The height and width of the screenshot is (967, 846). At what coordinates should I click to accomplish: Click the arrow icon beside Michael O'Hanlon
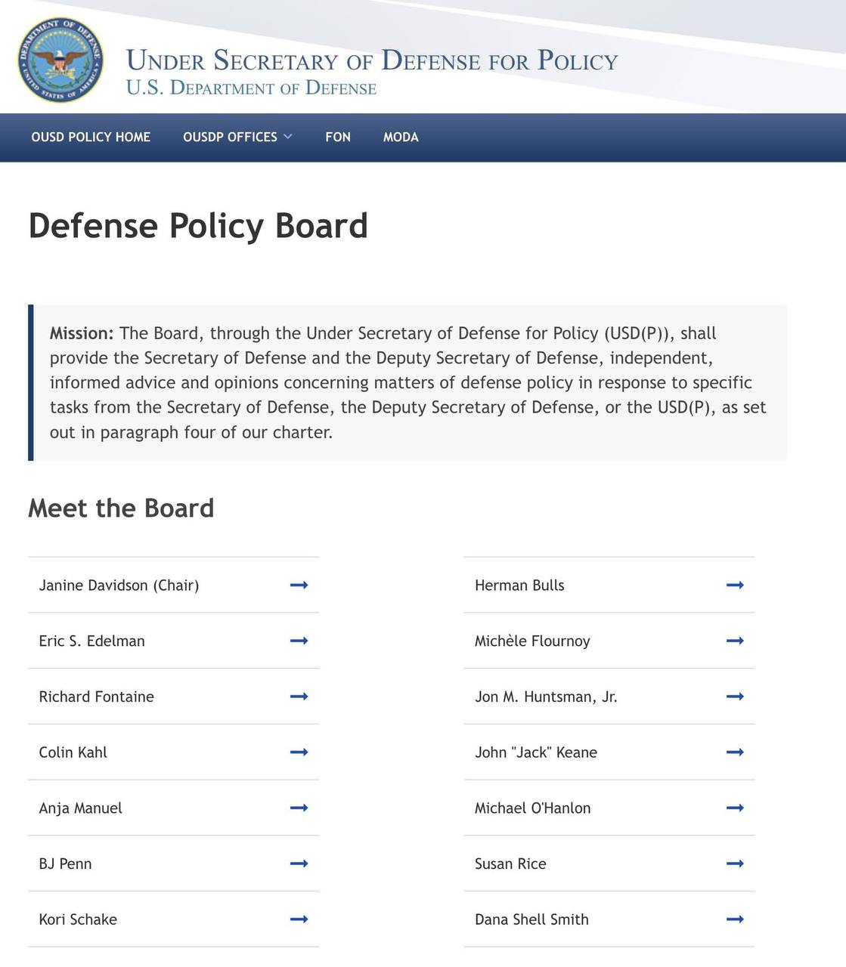735,808
